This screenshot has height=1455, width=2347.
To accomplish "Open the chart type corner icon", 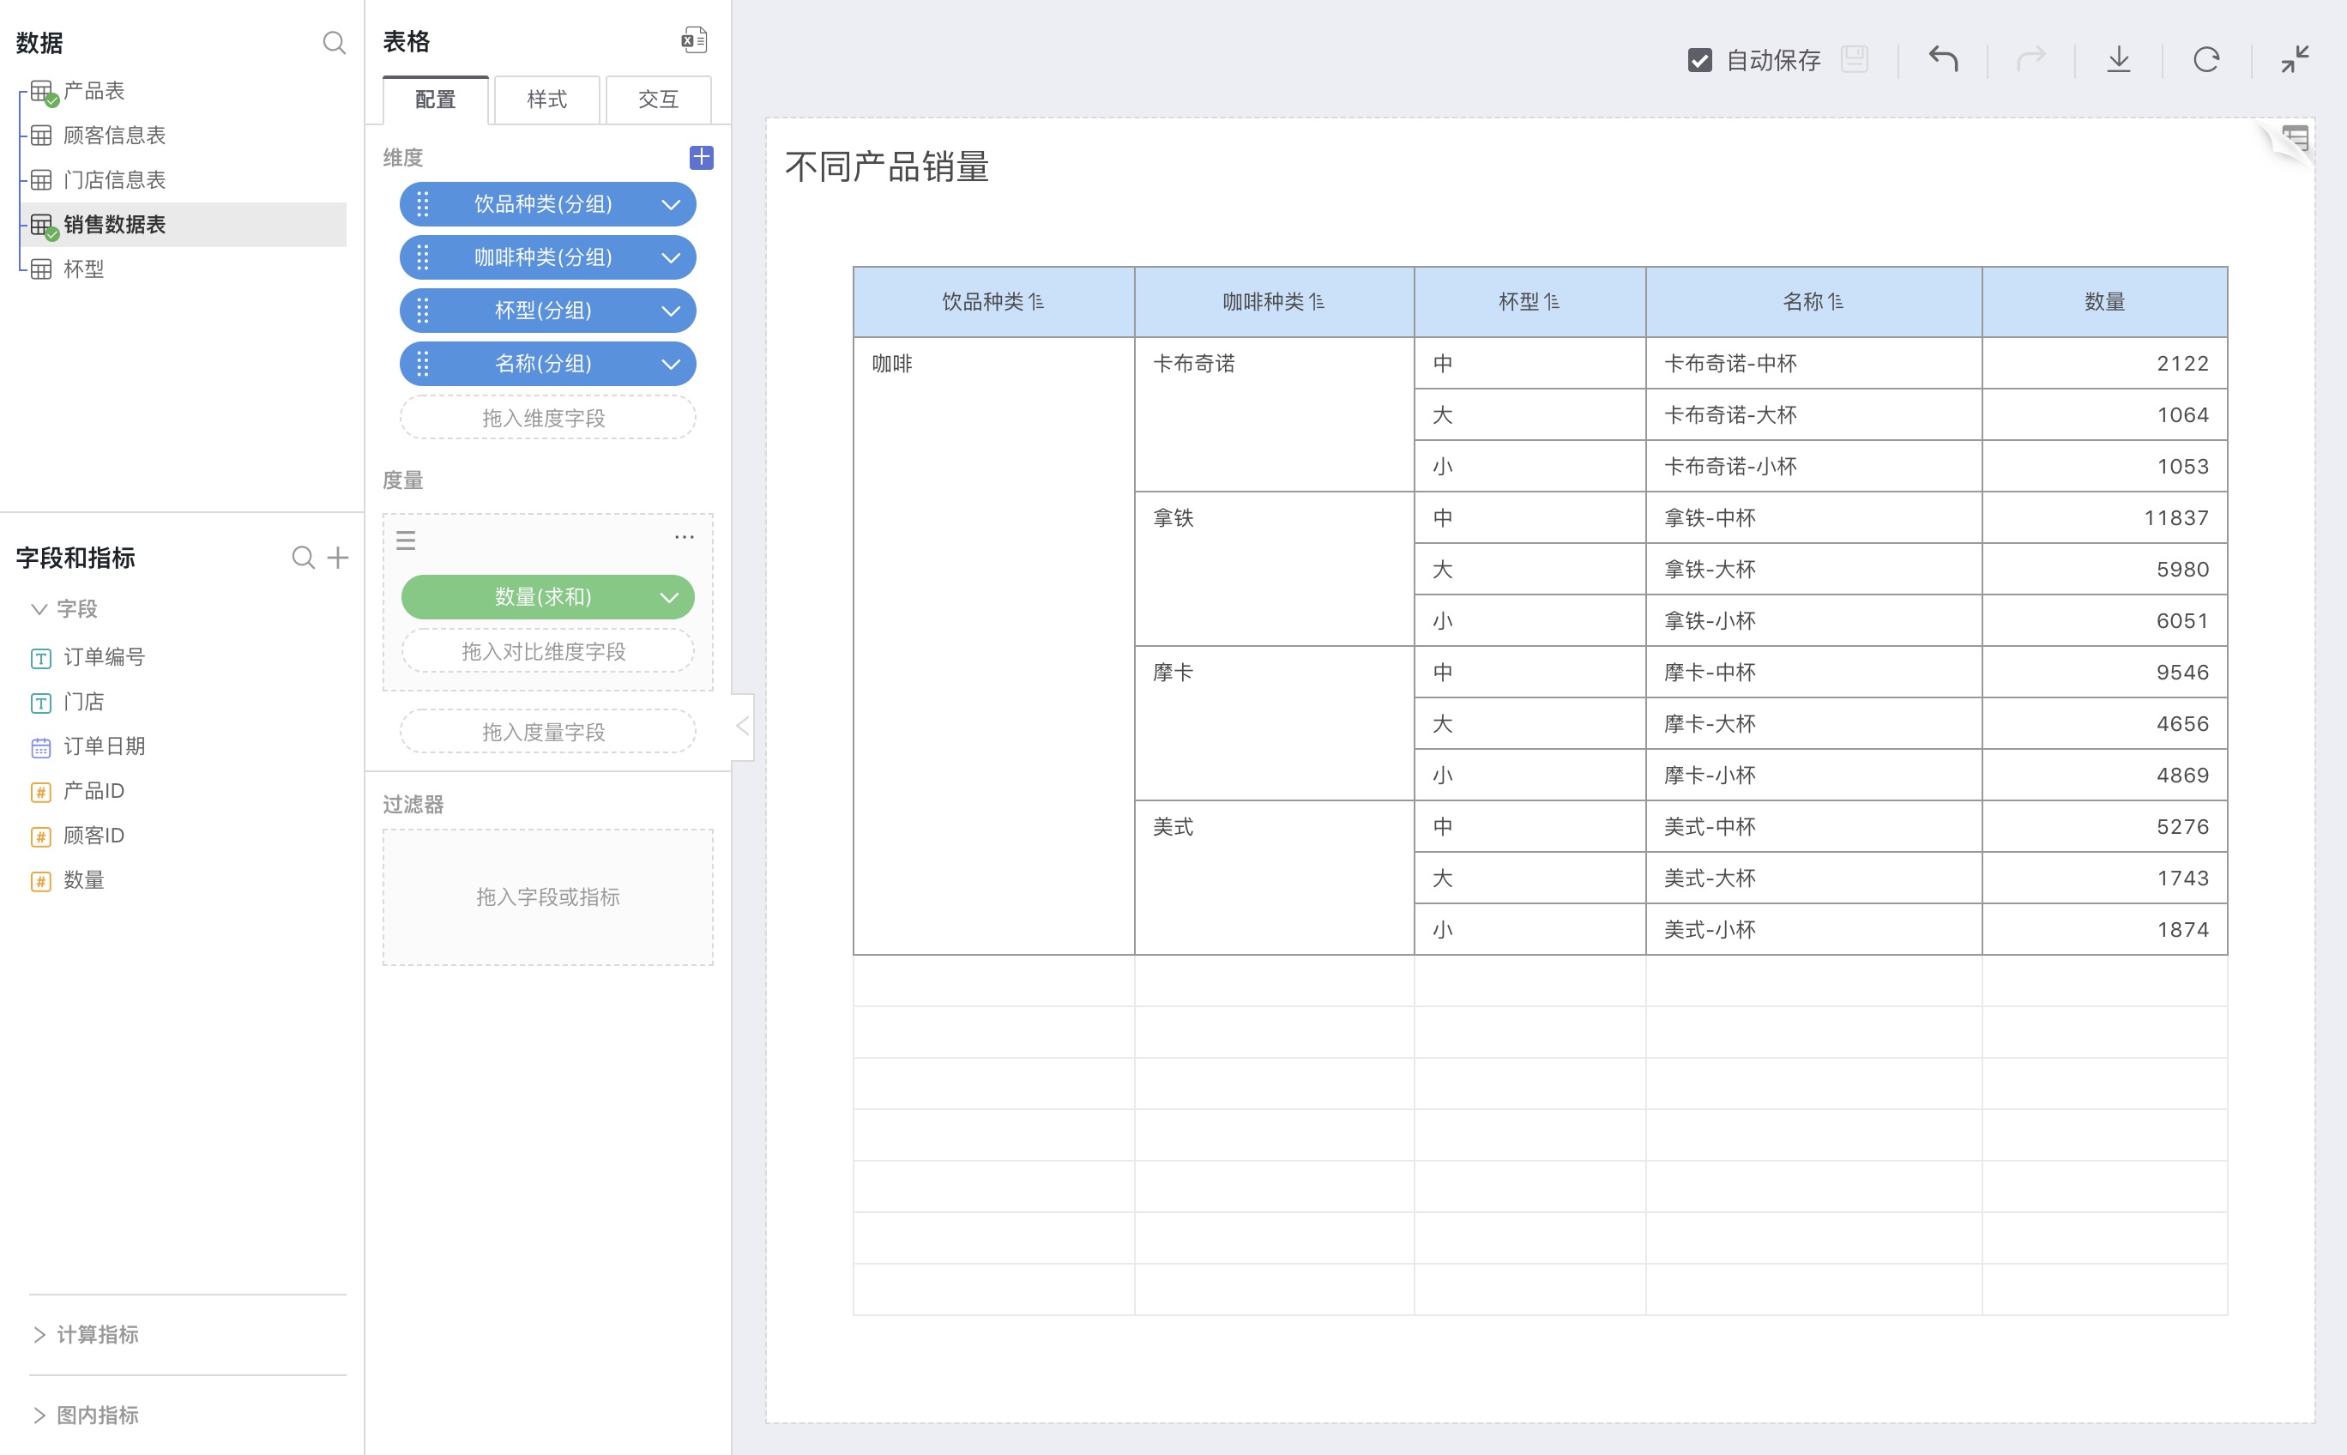I will pos(2295,139).
